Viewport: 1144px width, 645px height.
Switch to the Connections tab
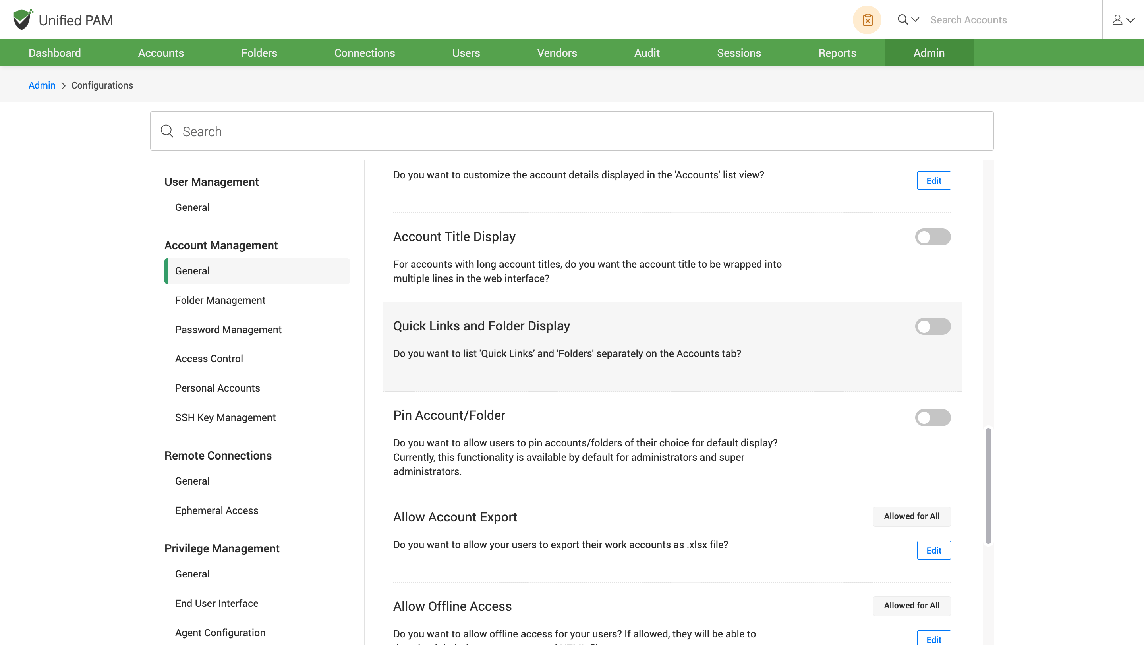[x=364, y=53]
